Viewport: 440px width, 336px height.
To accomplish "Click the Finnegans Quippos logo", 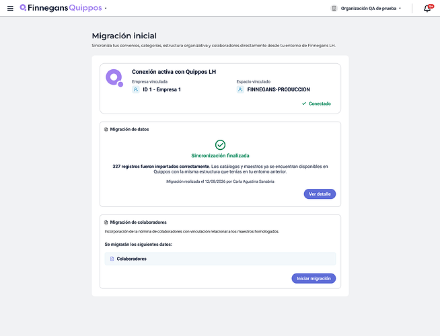I will click(61, 8).
